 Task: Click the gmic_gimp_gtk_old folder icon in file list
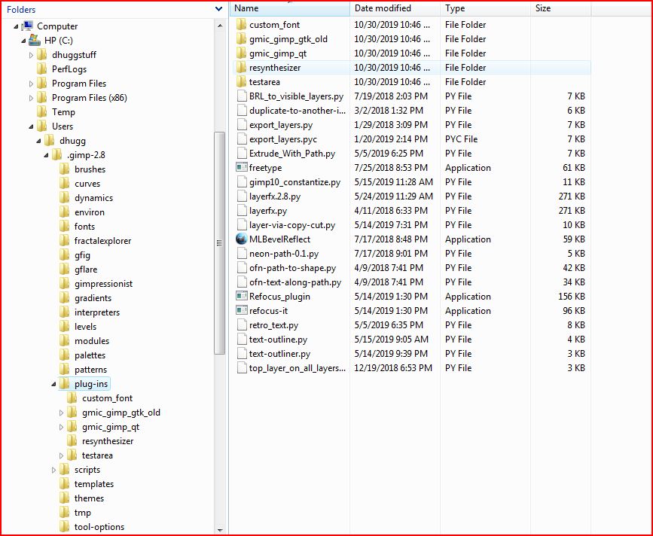click(x=242, y=39)
